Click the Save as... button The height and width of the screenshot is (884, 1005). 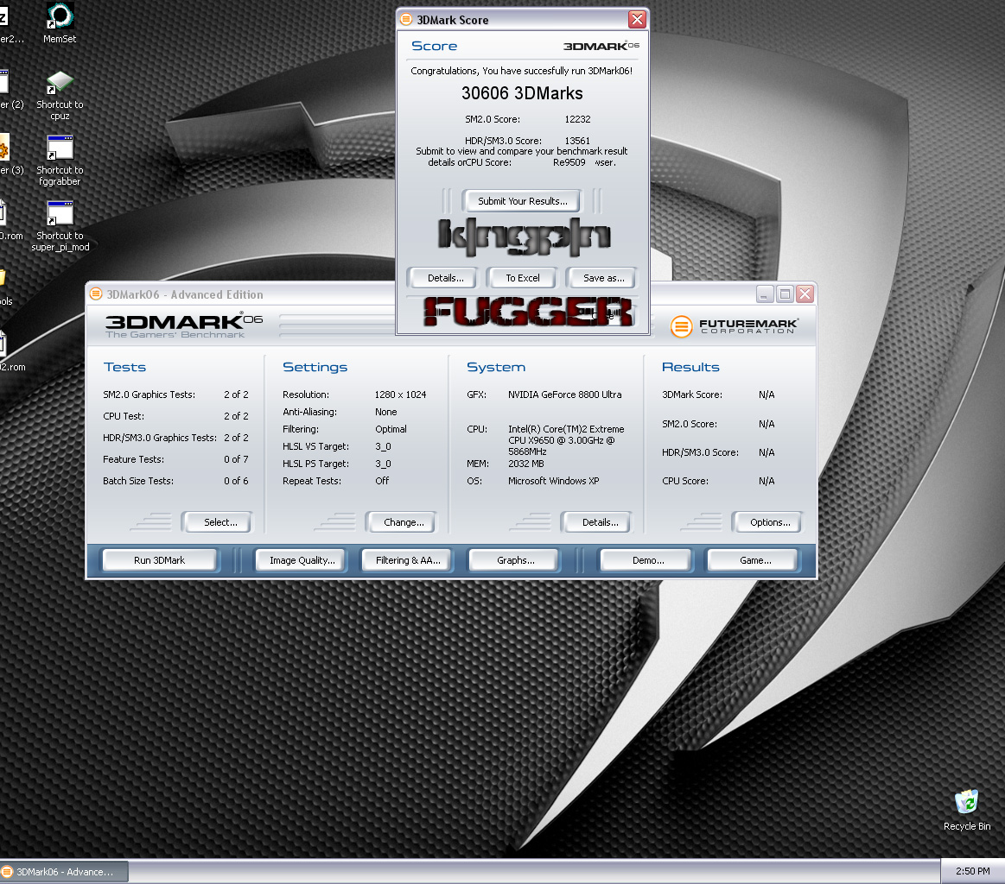click(603, 278)
